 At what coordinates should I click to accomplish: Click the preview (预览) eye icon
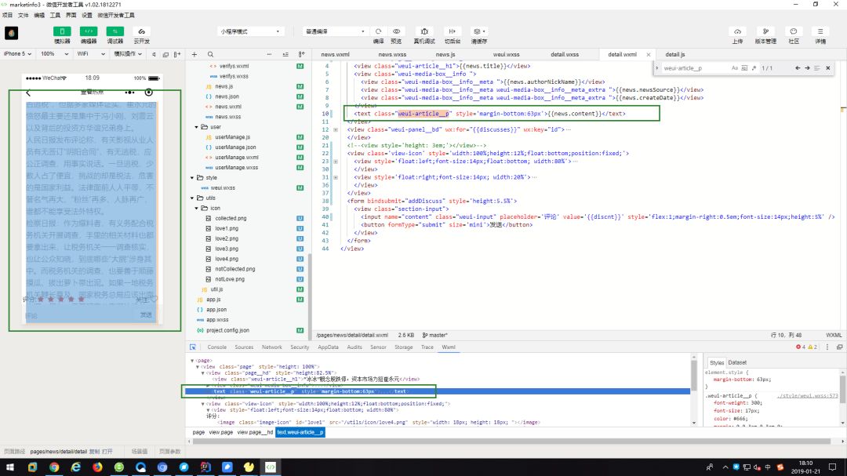[397, 31]
